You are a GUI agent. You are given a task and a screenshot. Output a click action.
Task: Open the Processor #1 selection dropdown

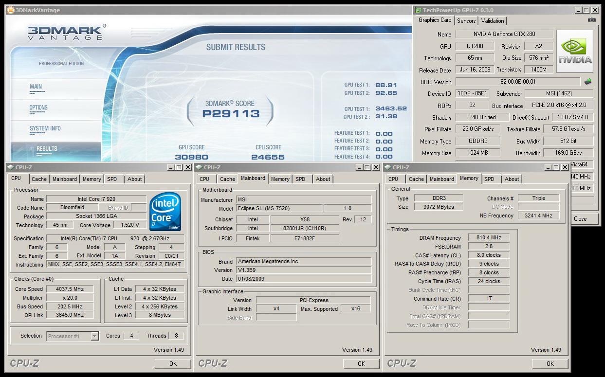(94, 336)
